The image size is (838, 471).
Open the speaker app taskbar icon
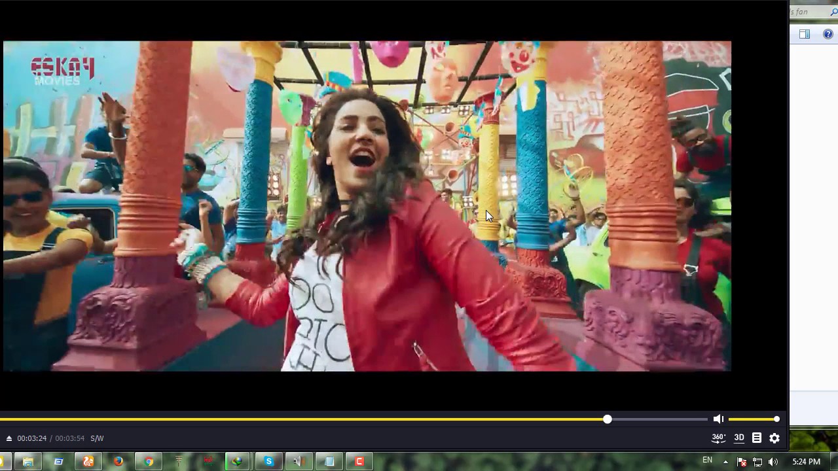(299, 461)
